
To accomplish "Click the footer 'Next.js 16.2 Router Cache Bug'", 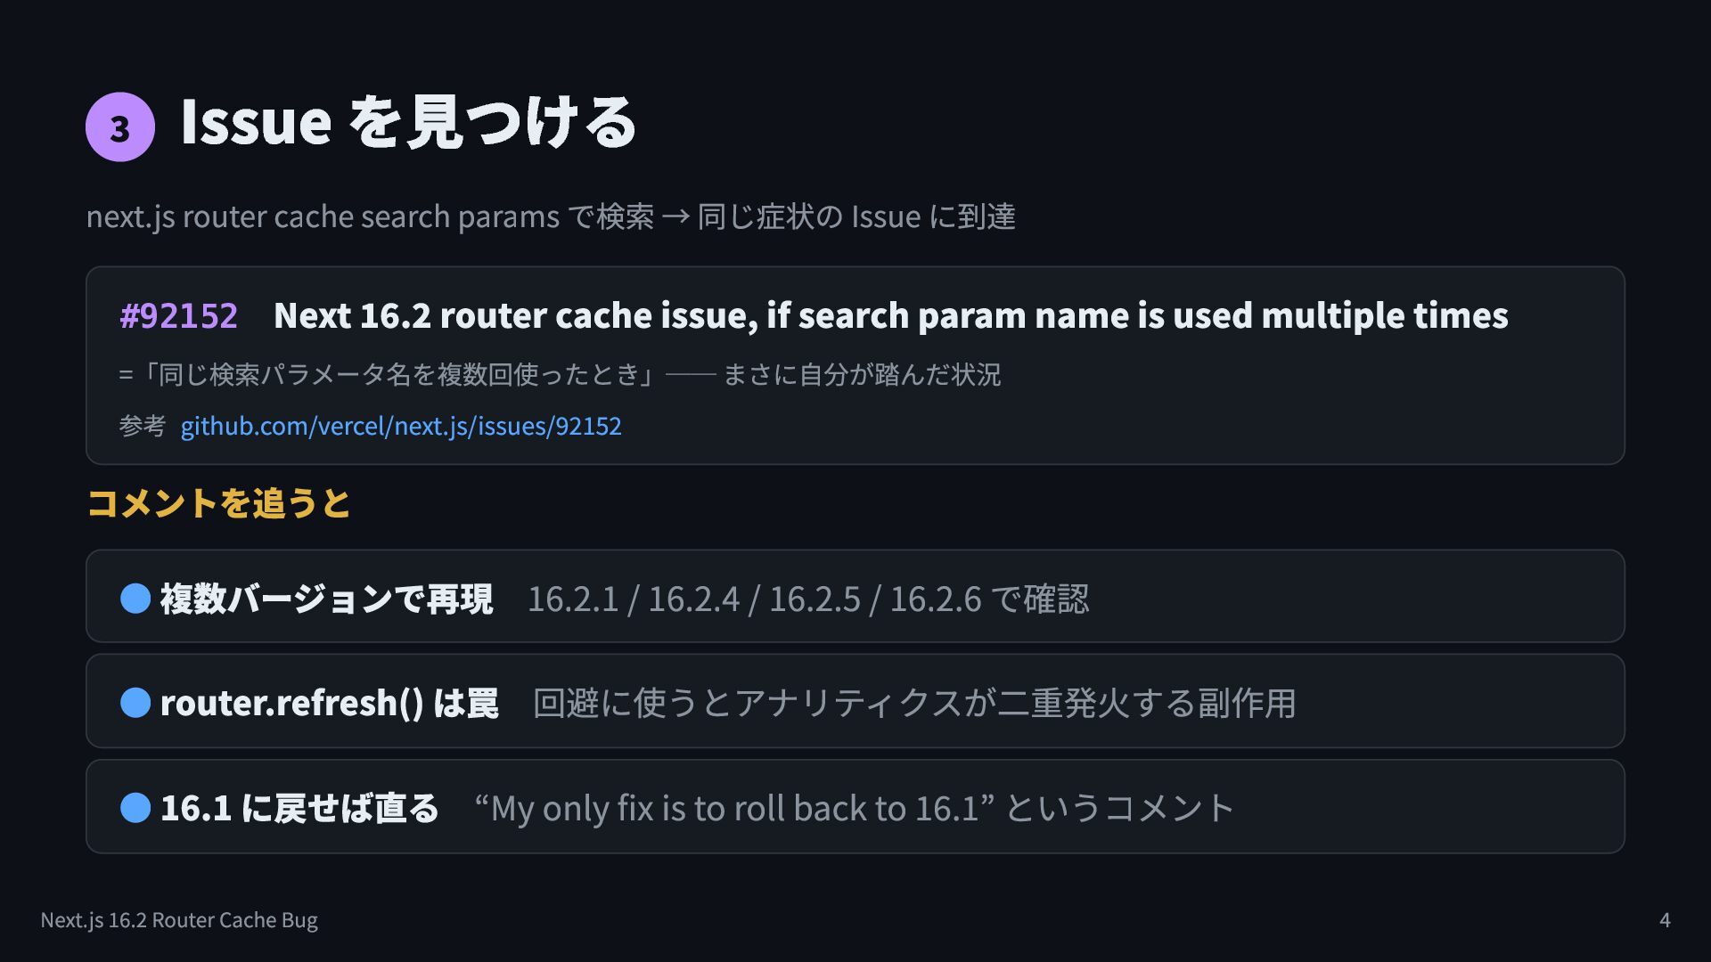I will [179, 920].
